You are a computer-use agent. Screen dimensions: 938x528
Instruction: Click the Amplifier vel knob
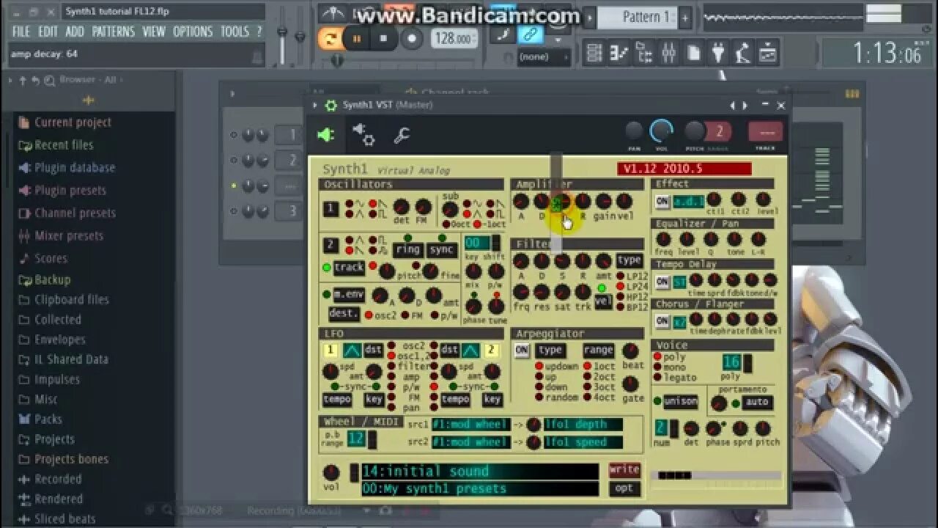(624, 202)
